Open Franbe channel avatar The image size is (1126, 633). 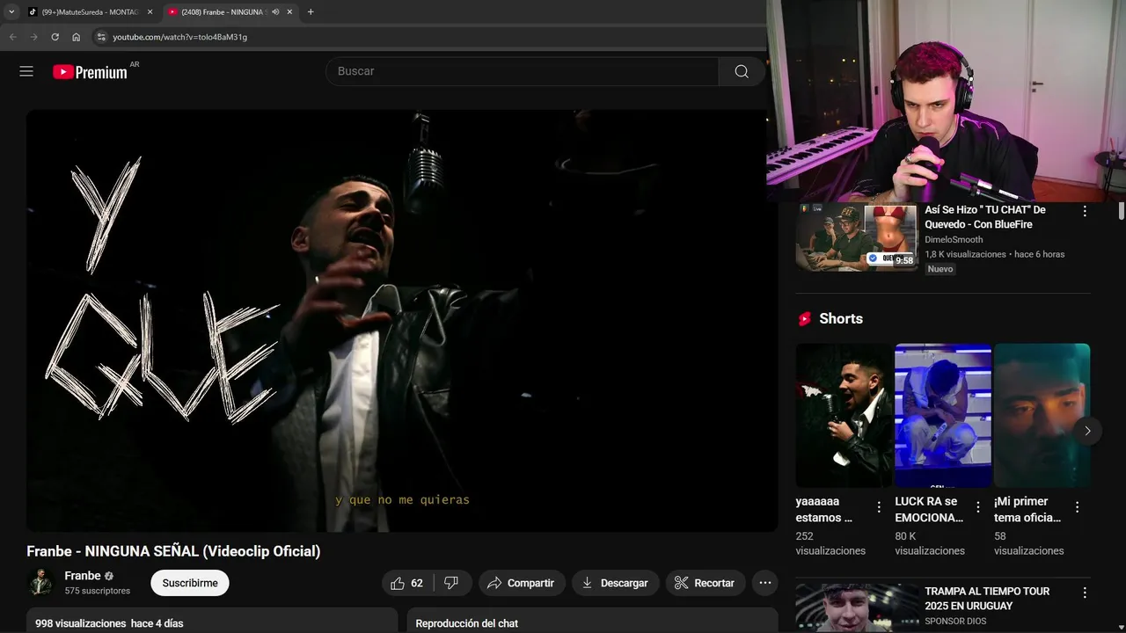point(40,582)
